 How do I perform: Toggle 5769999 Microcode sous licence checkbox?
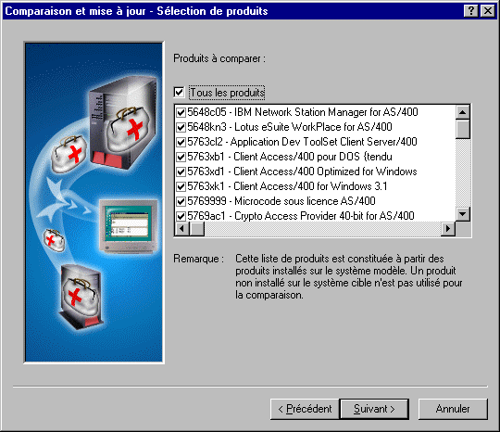click(181, 201)
